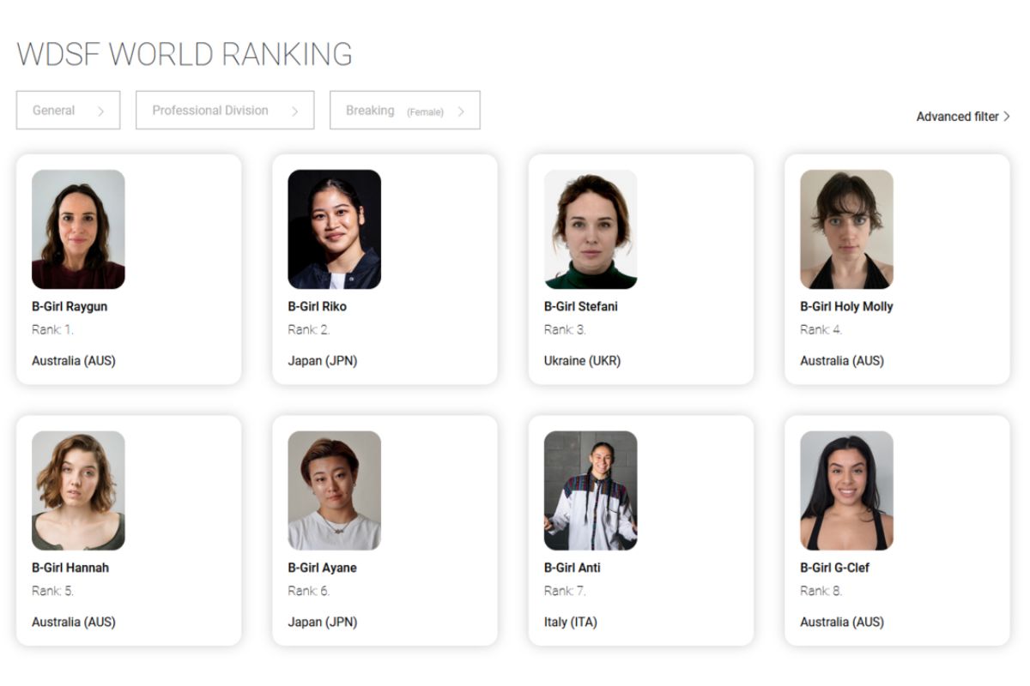Open the Breaking (Female) filter dropdown
This screenshot has width=1030, height=686.
click(404, 111)
